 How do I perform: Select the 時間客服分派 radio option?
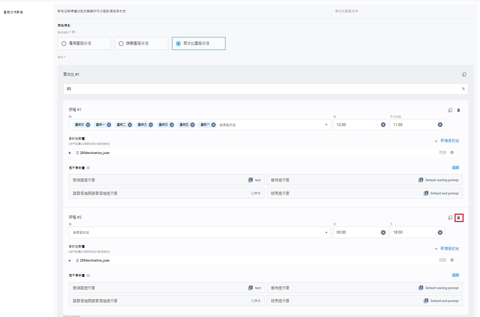tap(141, 43)
